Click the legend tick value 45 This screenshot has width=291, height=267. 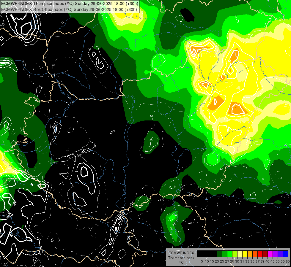tap(273, 261)
